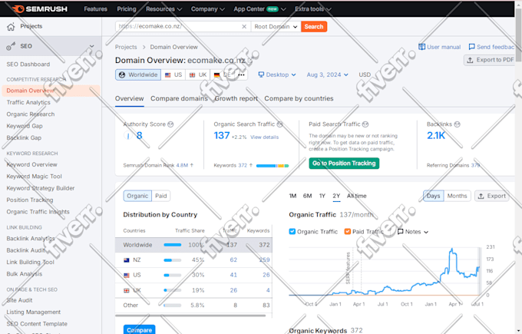Open the Projects home icon

tap(11, 27)
